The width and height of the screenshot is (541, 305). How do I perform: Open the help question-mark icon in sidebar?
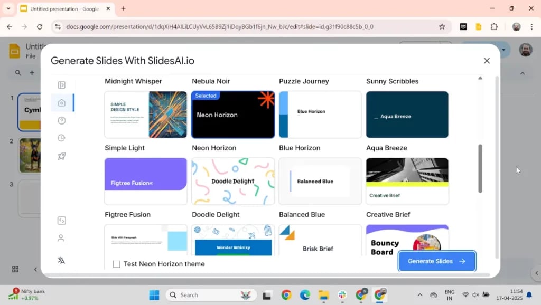[62, 120]
